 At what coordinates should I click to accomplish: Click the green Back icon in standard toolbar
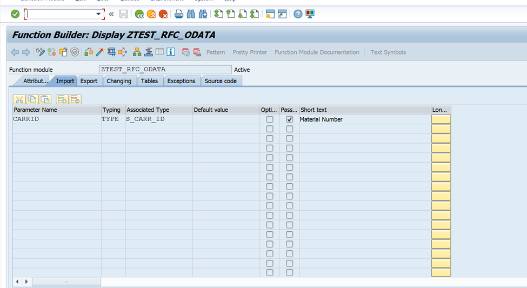click(x=139, y=14)
